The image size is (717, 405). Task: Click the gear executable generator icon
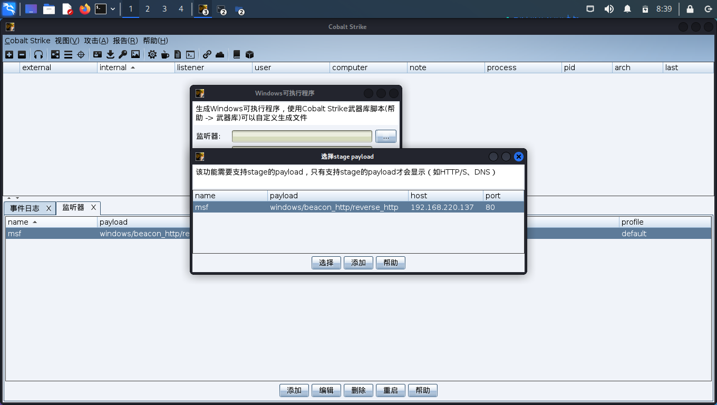(x=152, y=54)
